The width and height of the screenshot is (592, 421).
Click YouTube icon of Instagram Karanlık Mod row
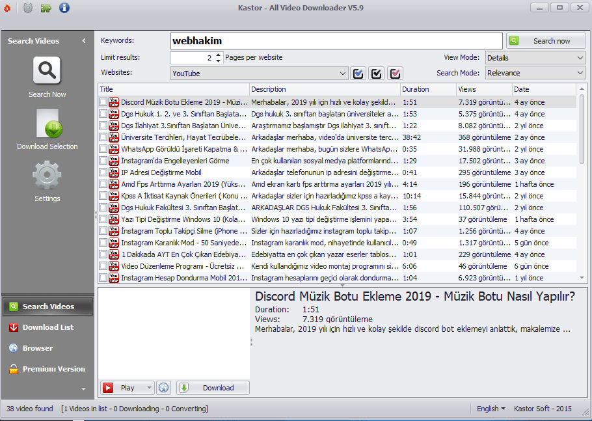click(x=114, y=243)
